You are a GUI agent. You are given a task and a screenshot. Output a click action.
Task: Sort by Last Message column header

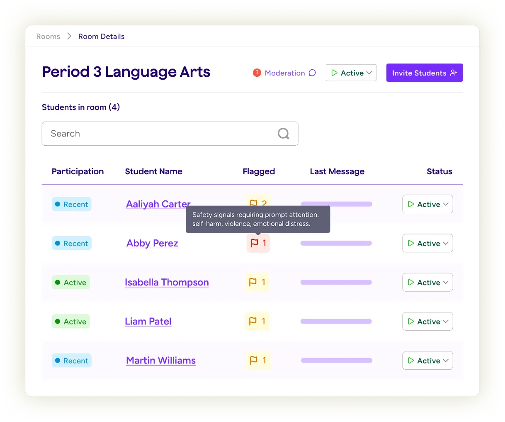click(337, 171)
